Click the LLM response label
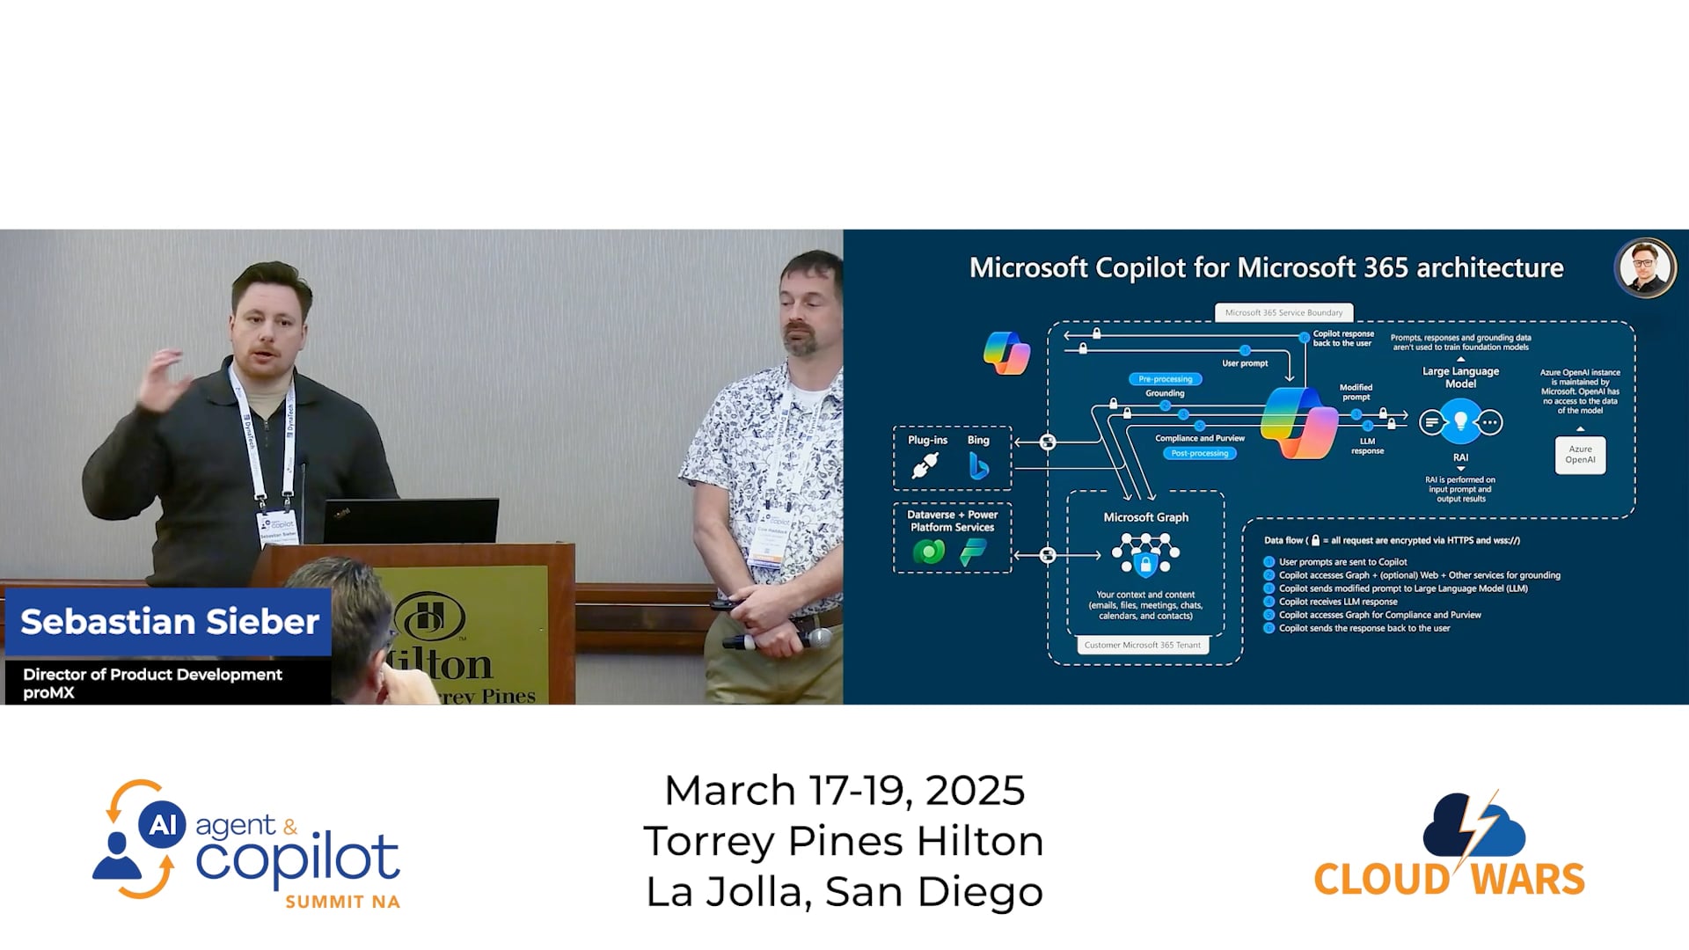1689x950 pixels. click(x=1367, y=446)
